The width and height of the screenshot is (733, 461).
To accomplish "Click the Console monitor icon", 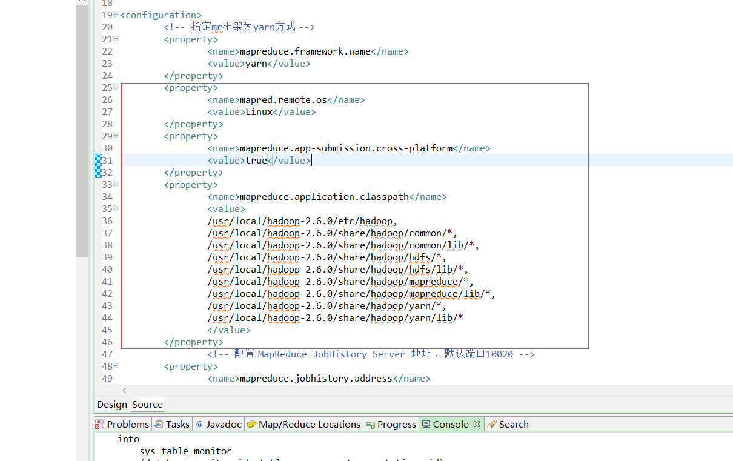I will click(426, 424).
